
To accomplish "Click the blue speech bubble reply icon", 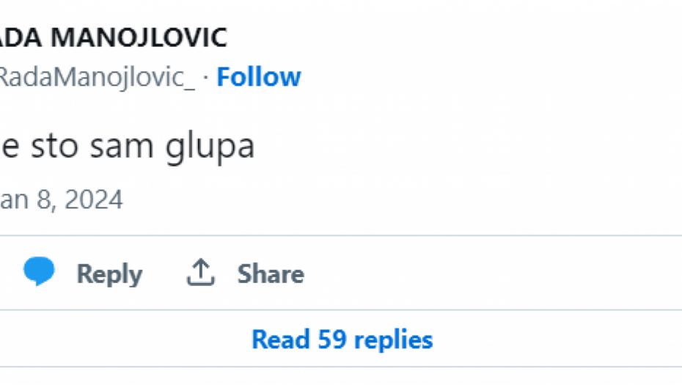I will pos(39,272).
